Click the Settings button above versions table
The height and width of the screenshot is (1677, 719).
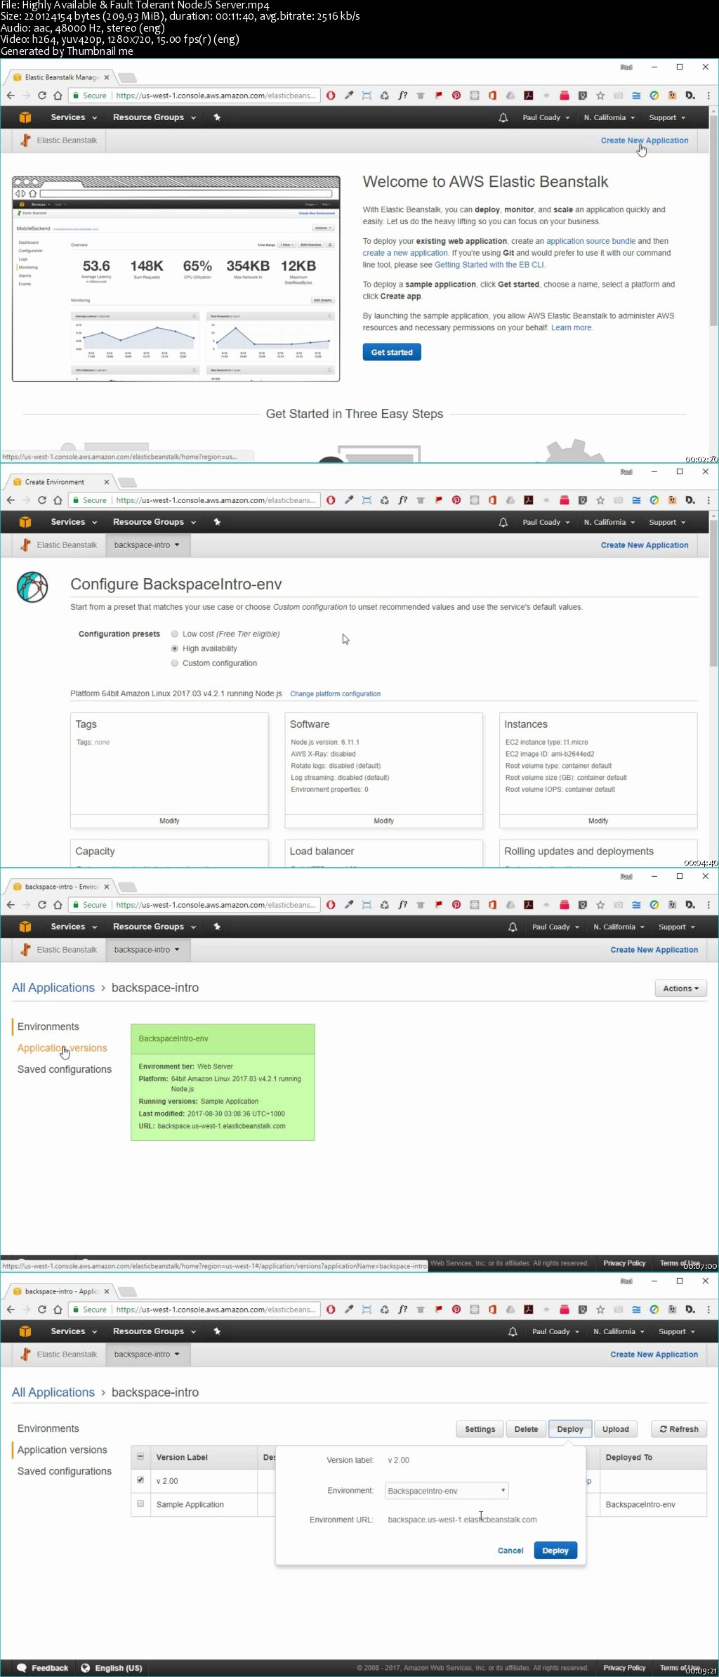point(480,1429)
